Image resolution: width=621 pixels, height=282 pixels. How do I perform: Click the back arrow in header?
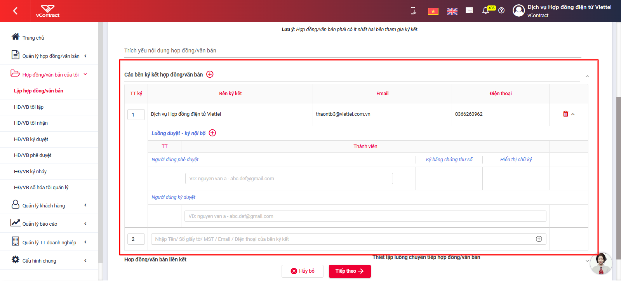click(15, 11)
